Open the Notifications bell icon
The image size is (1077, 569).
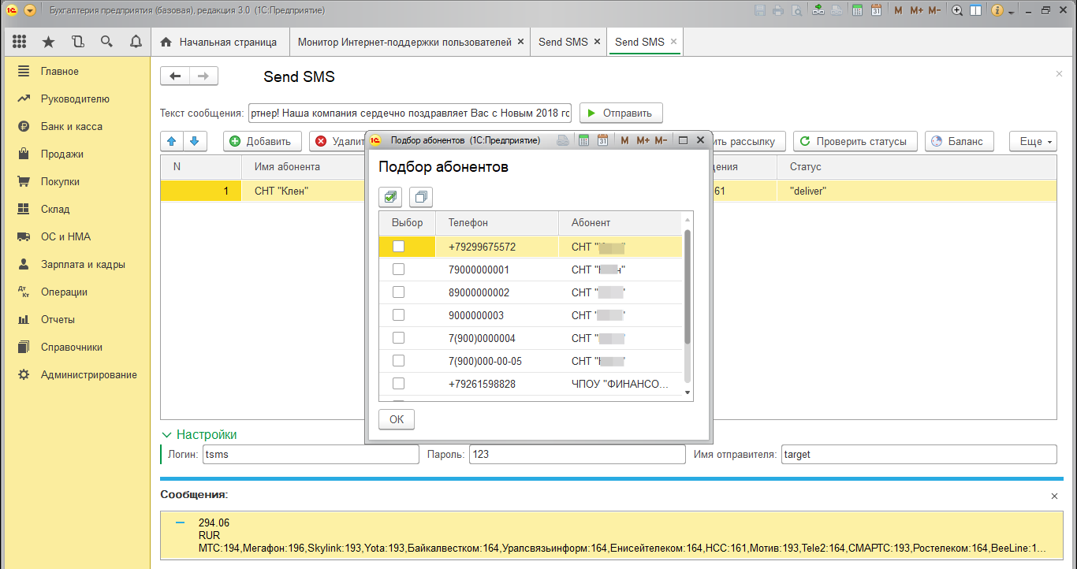tap(136, 42)
